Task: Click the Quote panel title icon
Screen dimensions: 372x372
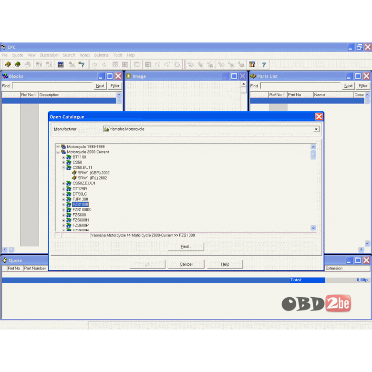Action: coord(5,260)
